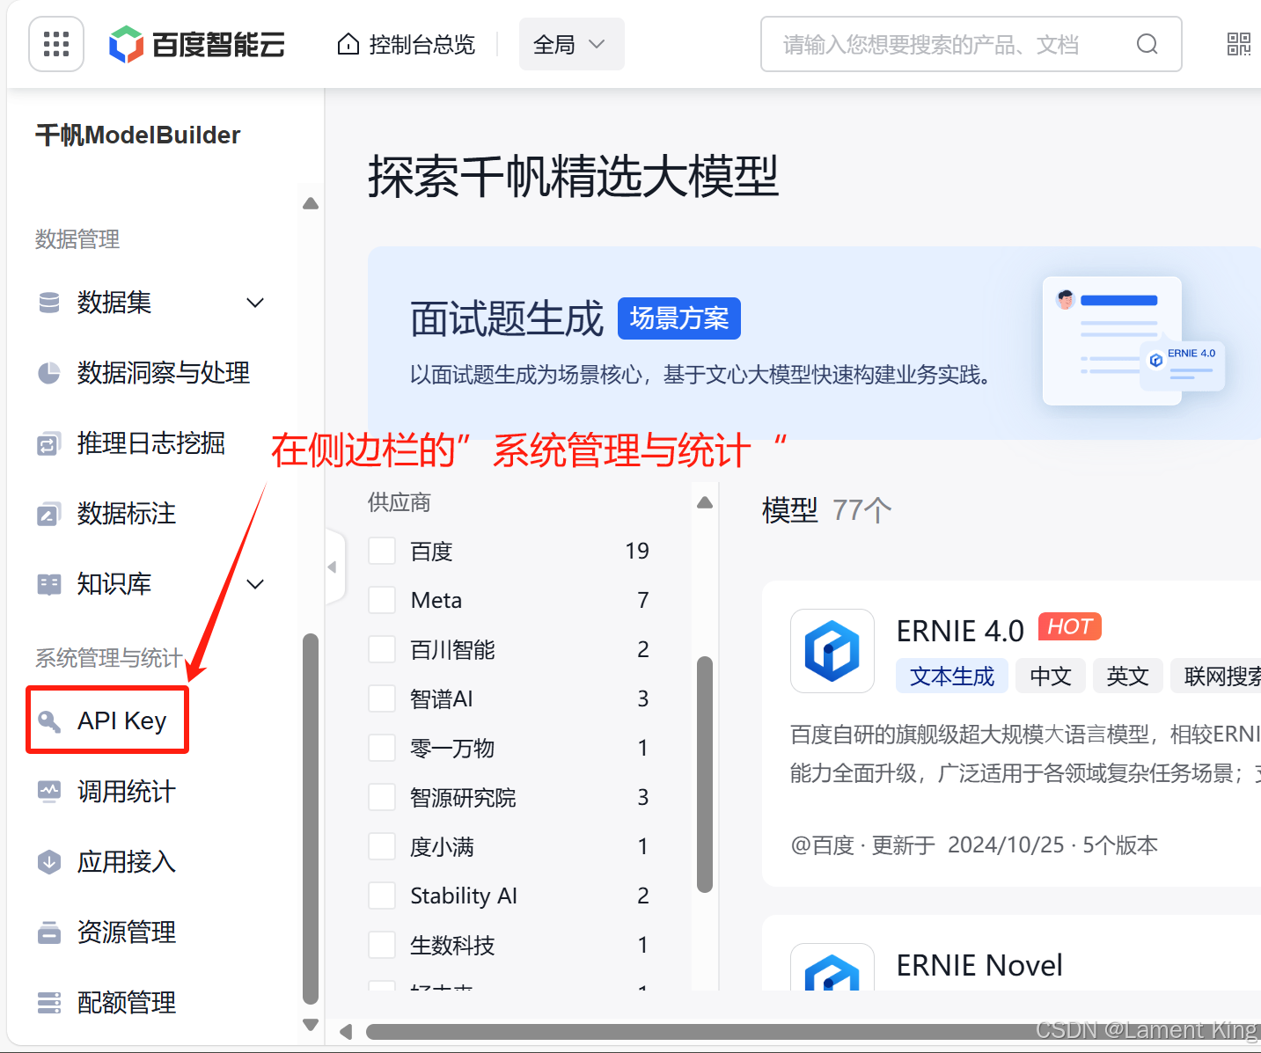Click the Baidu AI Cloud logo
This screenshot has height=1053, width=1261.
(197, 44)
